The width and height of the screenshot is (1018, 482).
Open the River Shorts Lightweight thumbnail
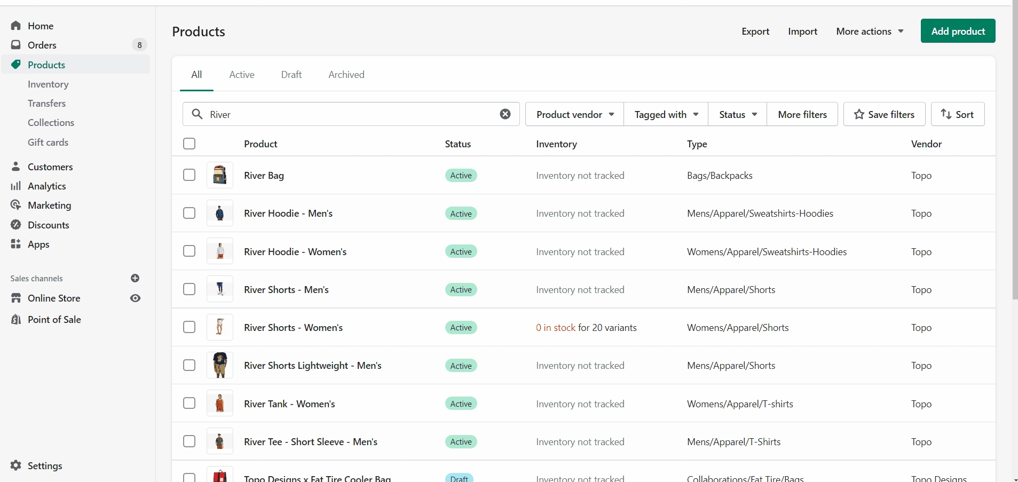click(220, 365)
